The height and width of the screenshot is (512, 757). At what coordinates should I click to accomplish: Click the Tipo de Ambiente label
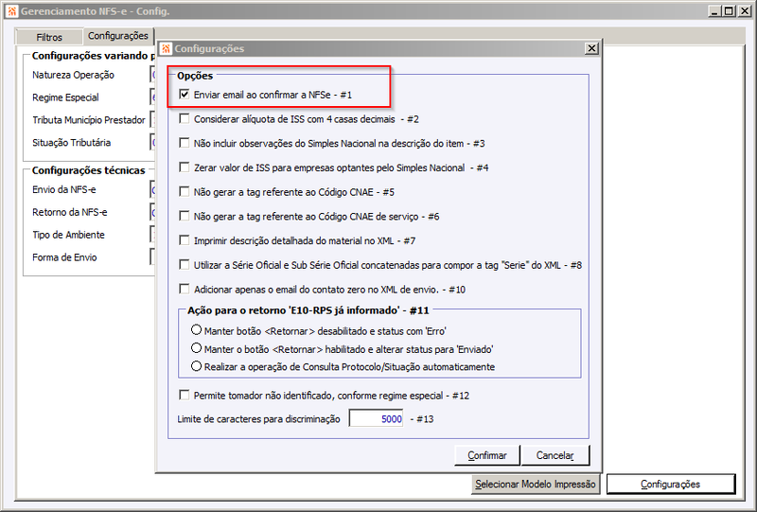coord(68,235)
